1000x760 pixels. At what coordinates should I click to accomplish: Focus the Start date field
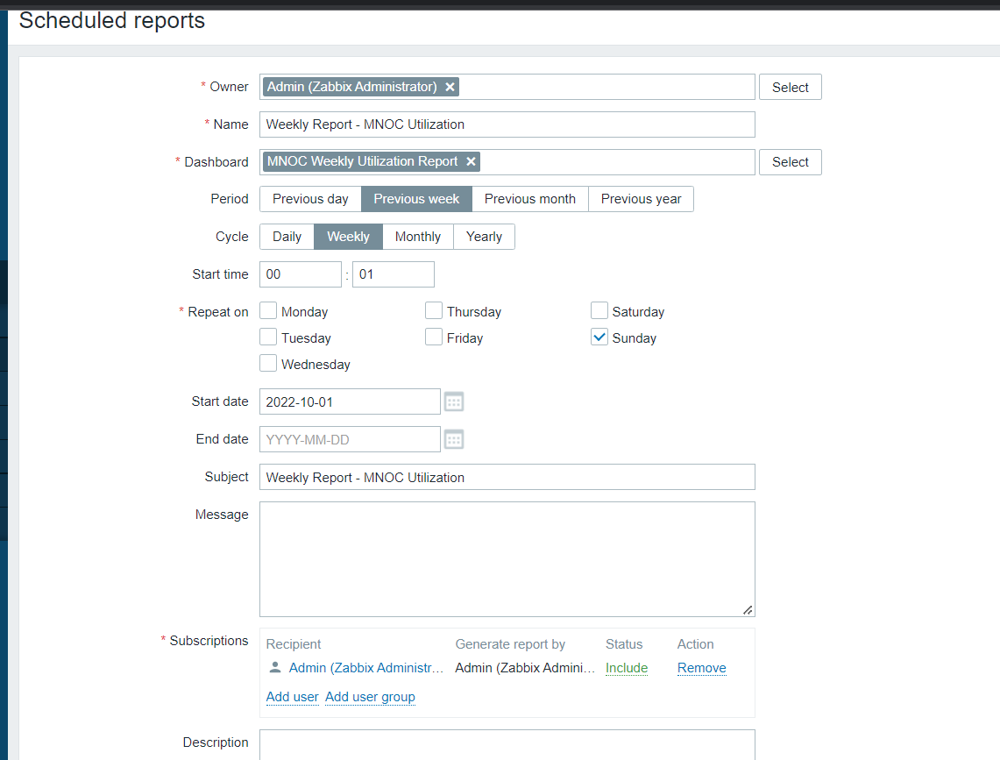click(350, 402)
